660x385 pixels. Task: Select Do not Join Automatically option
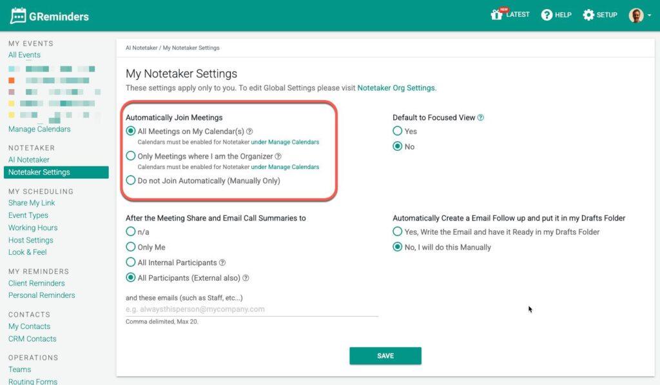[x=131, y=181]
